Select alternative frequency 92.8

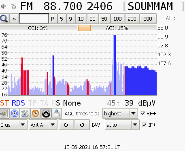163,46
